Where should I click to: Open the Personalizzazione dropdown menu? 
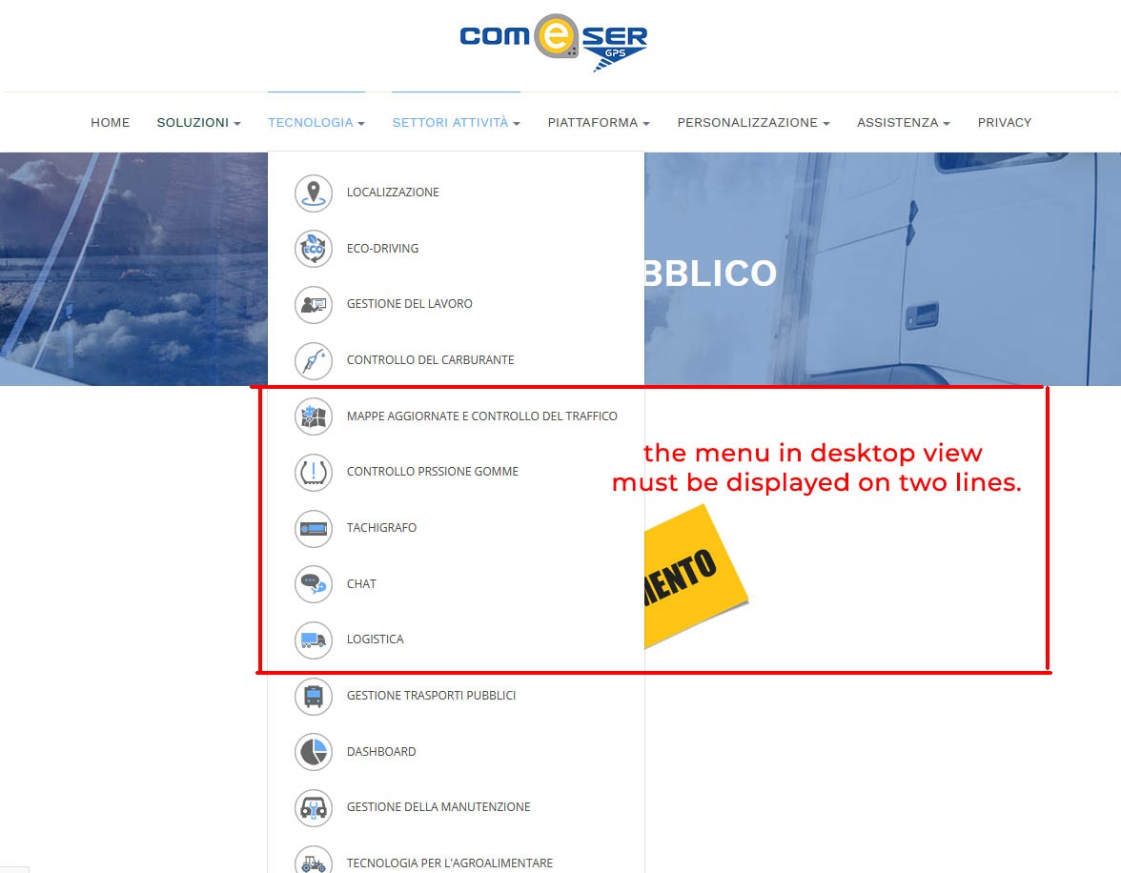(753, 122)
